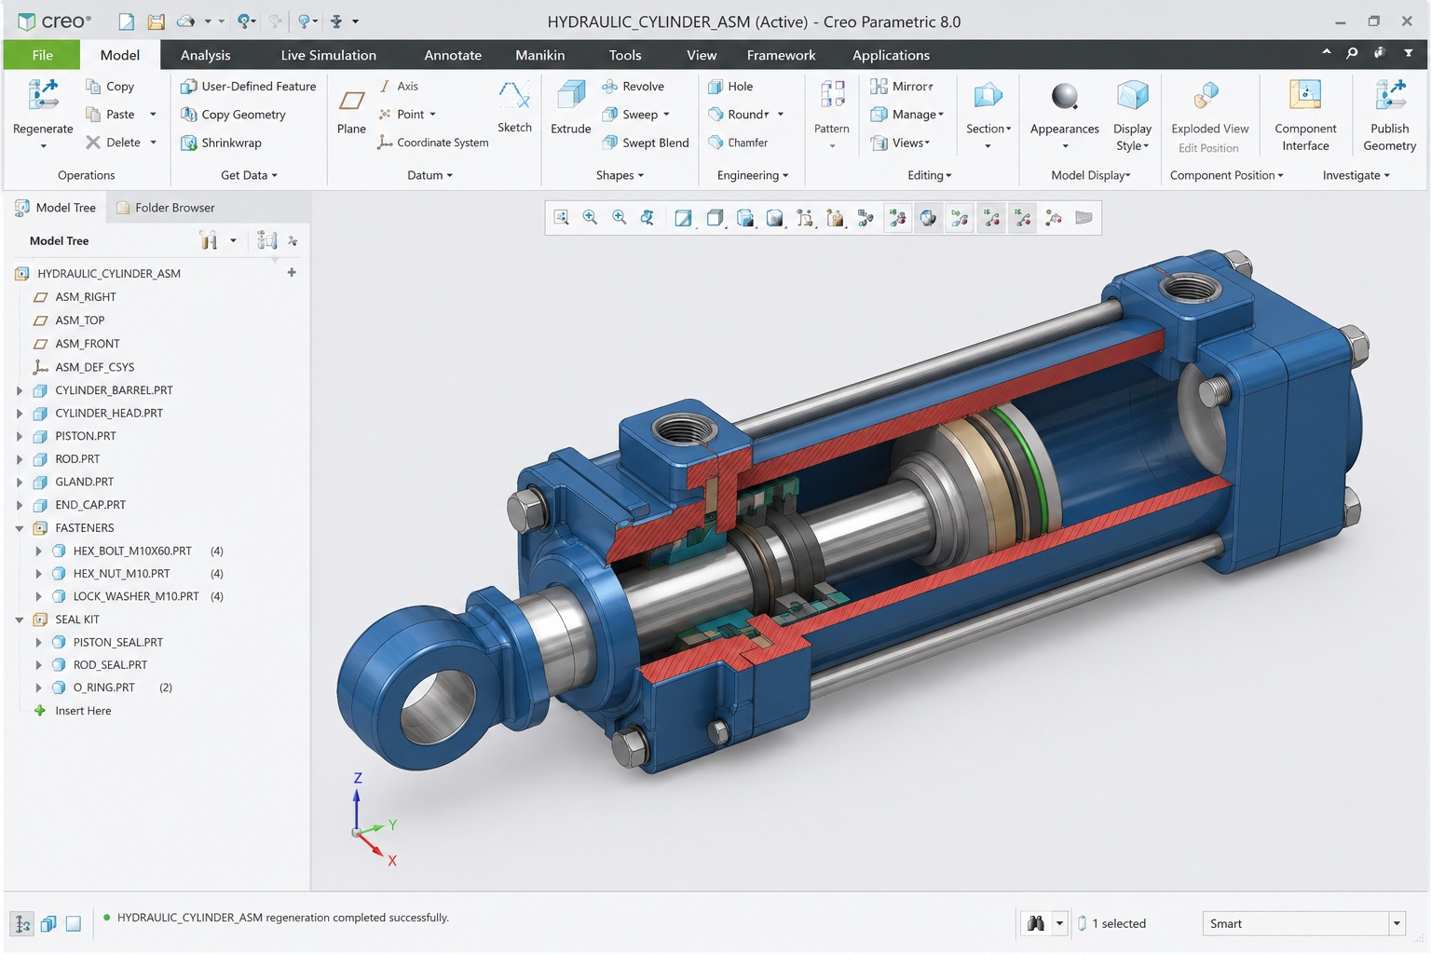Click the Save icon in quick access toolbar
1431x954 pixels.
(156, 21)
